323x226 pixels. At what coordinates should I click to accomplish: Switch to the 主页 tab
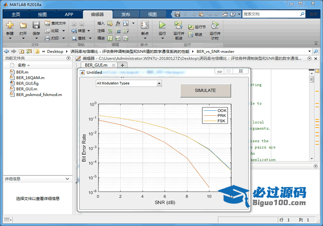16,14
